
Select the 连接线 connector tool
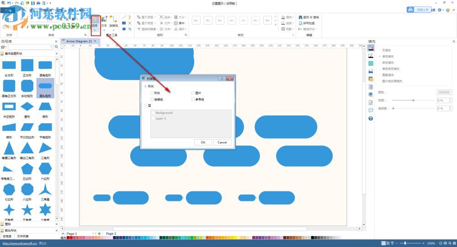tap(113, 23)
